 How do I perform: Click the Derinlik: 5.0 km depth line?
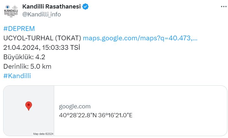tap(27, 66)
